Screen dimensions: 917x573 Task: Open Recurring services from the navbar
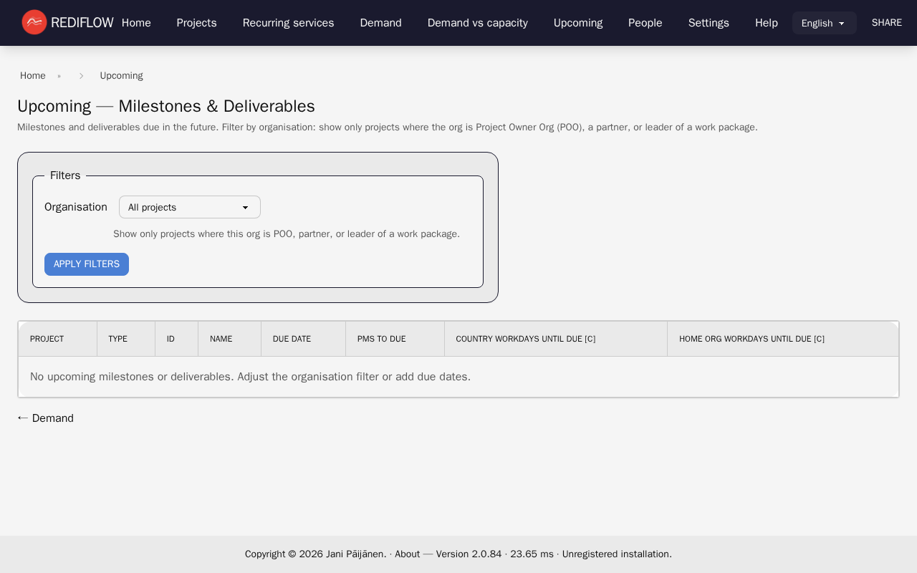[x=288, y=23]
